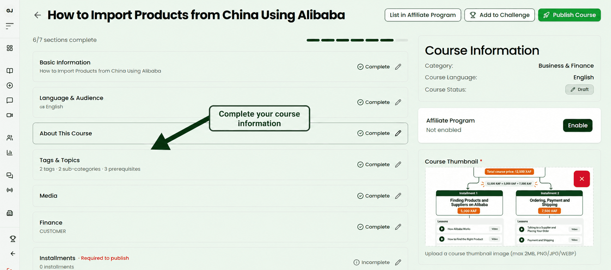
Task: Remove the course thumbnail with red X
Action: [x=582, y=179]
